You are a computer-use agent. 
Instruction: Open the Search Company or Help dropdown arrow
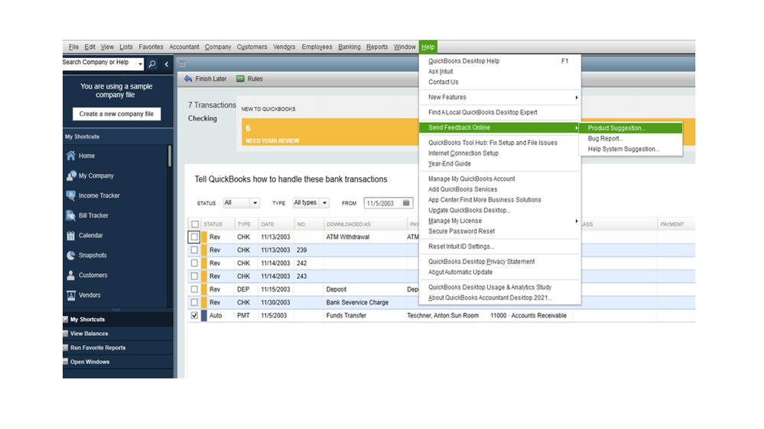(140, 63)
